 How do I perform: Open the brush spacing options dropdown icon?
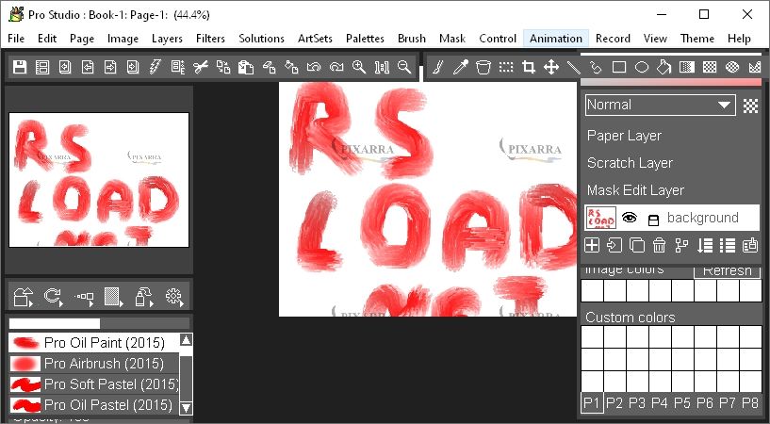coord(84,297)
